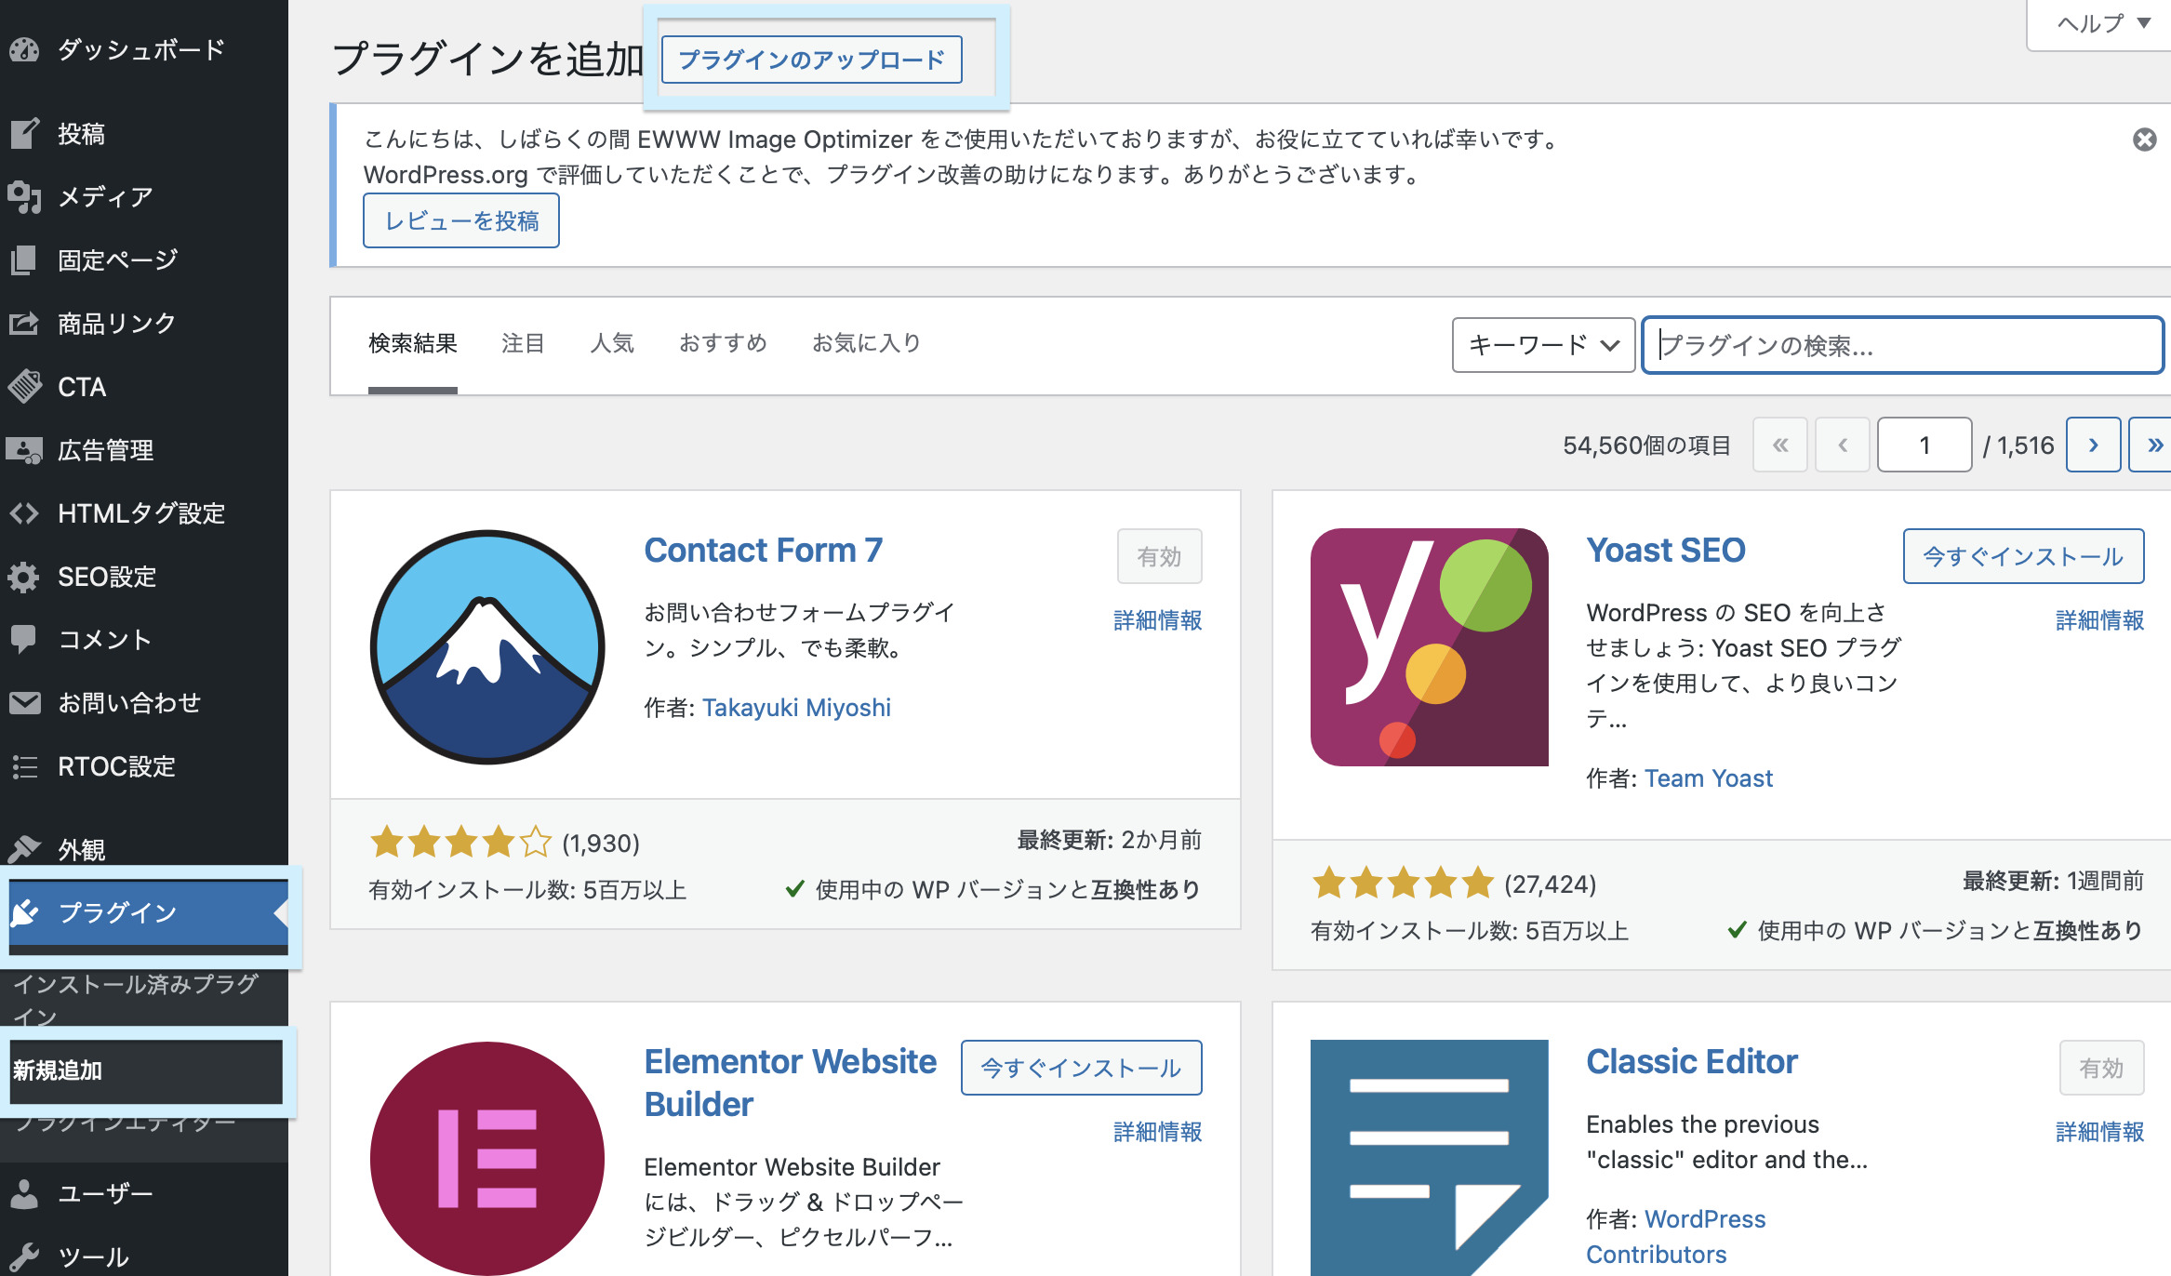Open 詳細情報 for Elementor Website Builder
The height and width of the screenshot is (1276, 2171).
point(1158,1132)
